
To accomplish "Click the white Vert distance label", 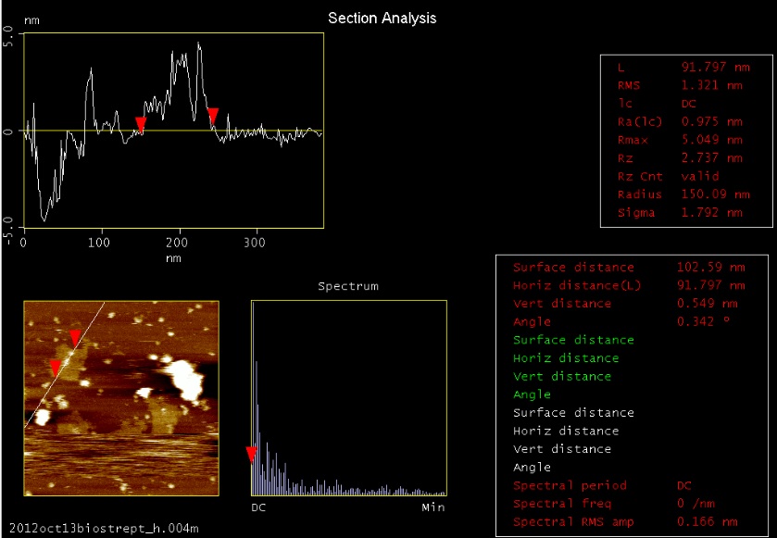I will (x=562, y=449).
